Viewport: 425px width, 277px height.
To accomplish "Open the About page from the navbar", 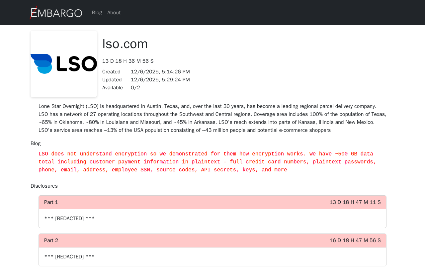I will tap(114, 13).
